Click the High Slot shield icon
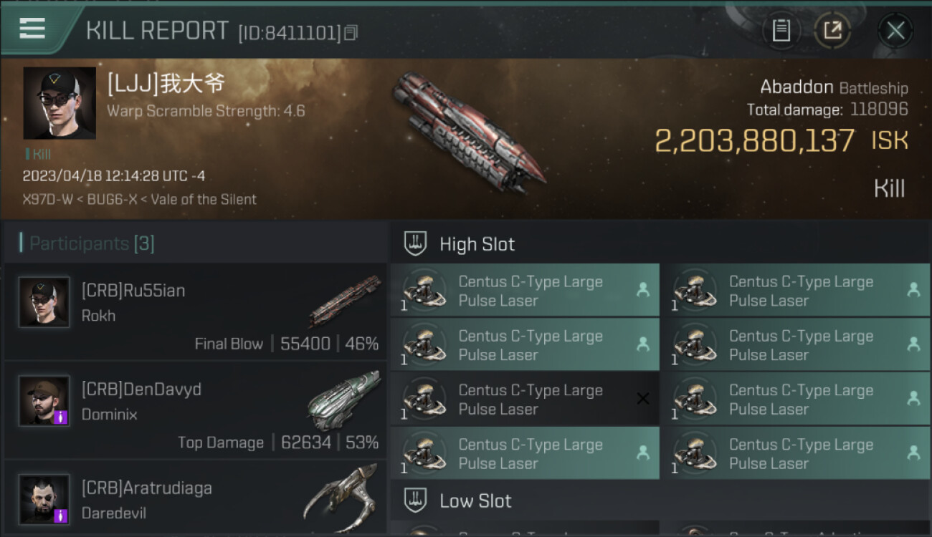This screenshot has width=932, height=537. click(416, 244)
